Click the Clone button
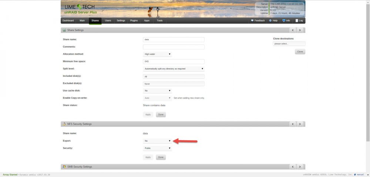This screenshot has height=177, width=370. (x=300, y=52)
